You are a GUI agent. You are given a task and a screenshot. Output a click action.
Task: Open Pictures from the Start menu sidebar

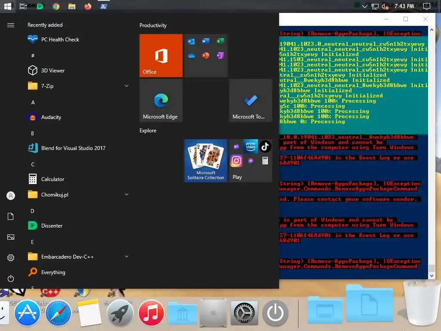pos(11,237)
